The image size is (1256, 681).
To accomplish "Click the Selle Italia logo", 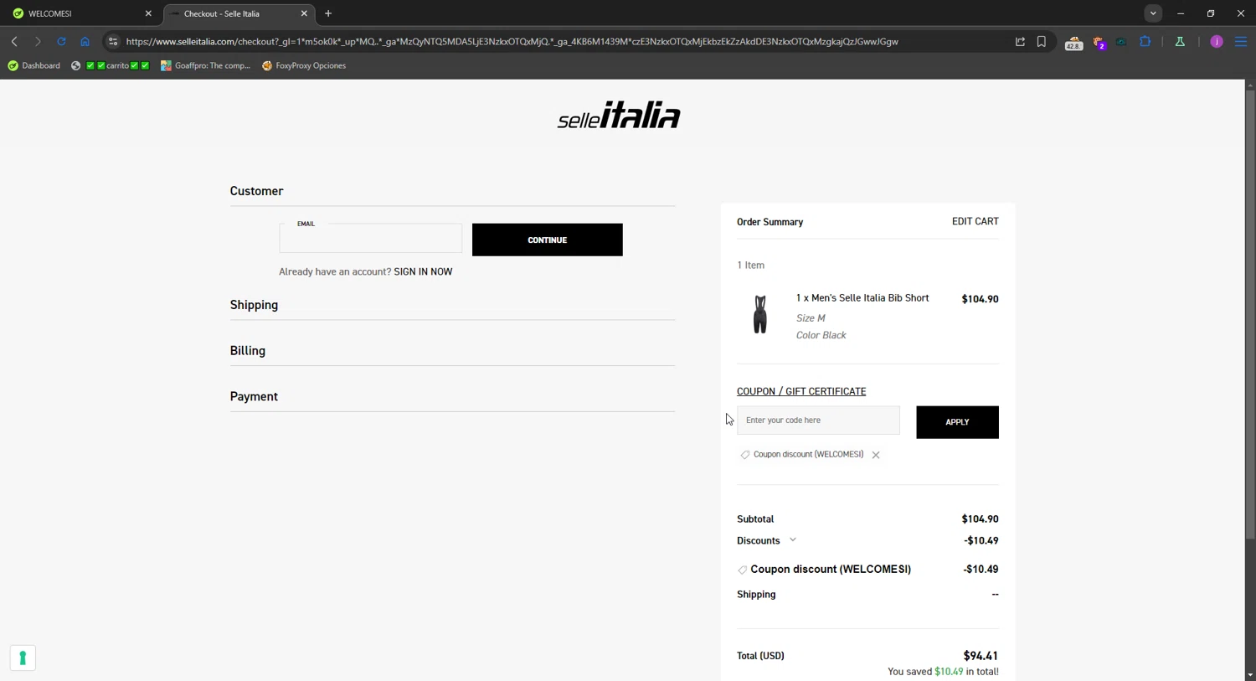I will [x=619, y=115].
